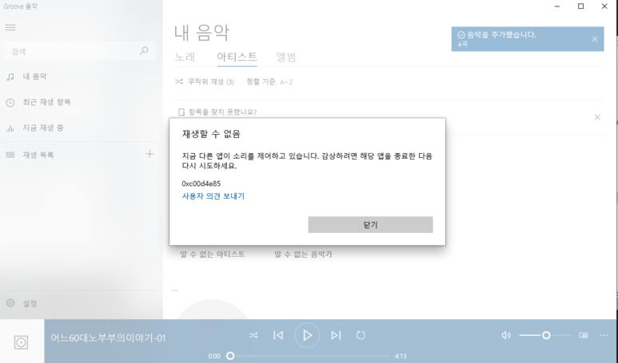
Task: Click 무작위 재생 (3) shuffle all
Action: pyautogui.click(x=205, y=82)
